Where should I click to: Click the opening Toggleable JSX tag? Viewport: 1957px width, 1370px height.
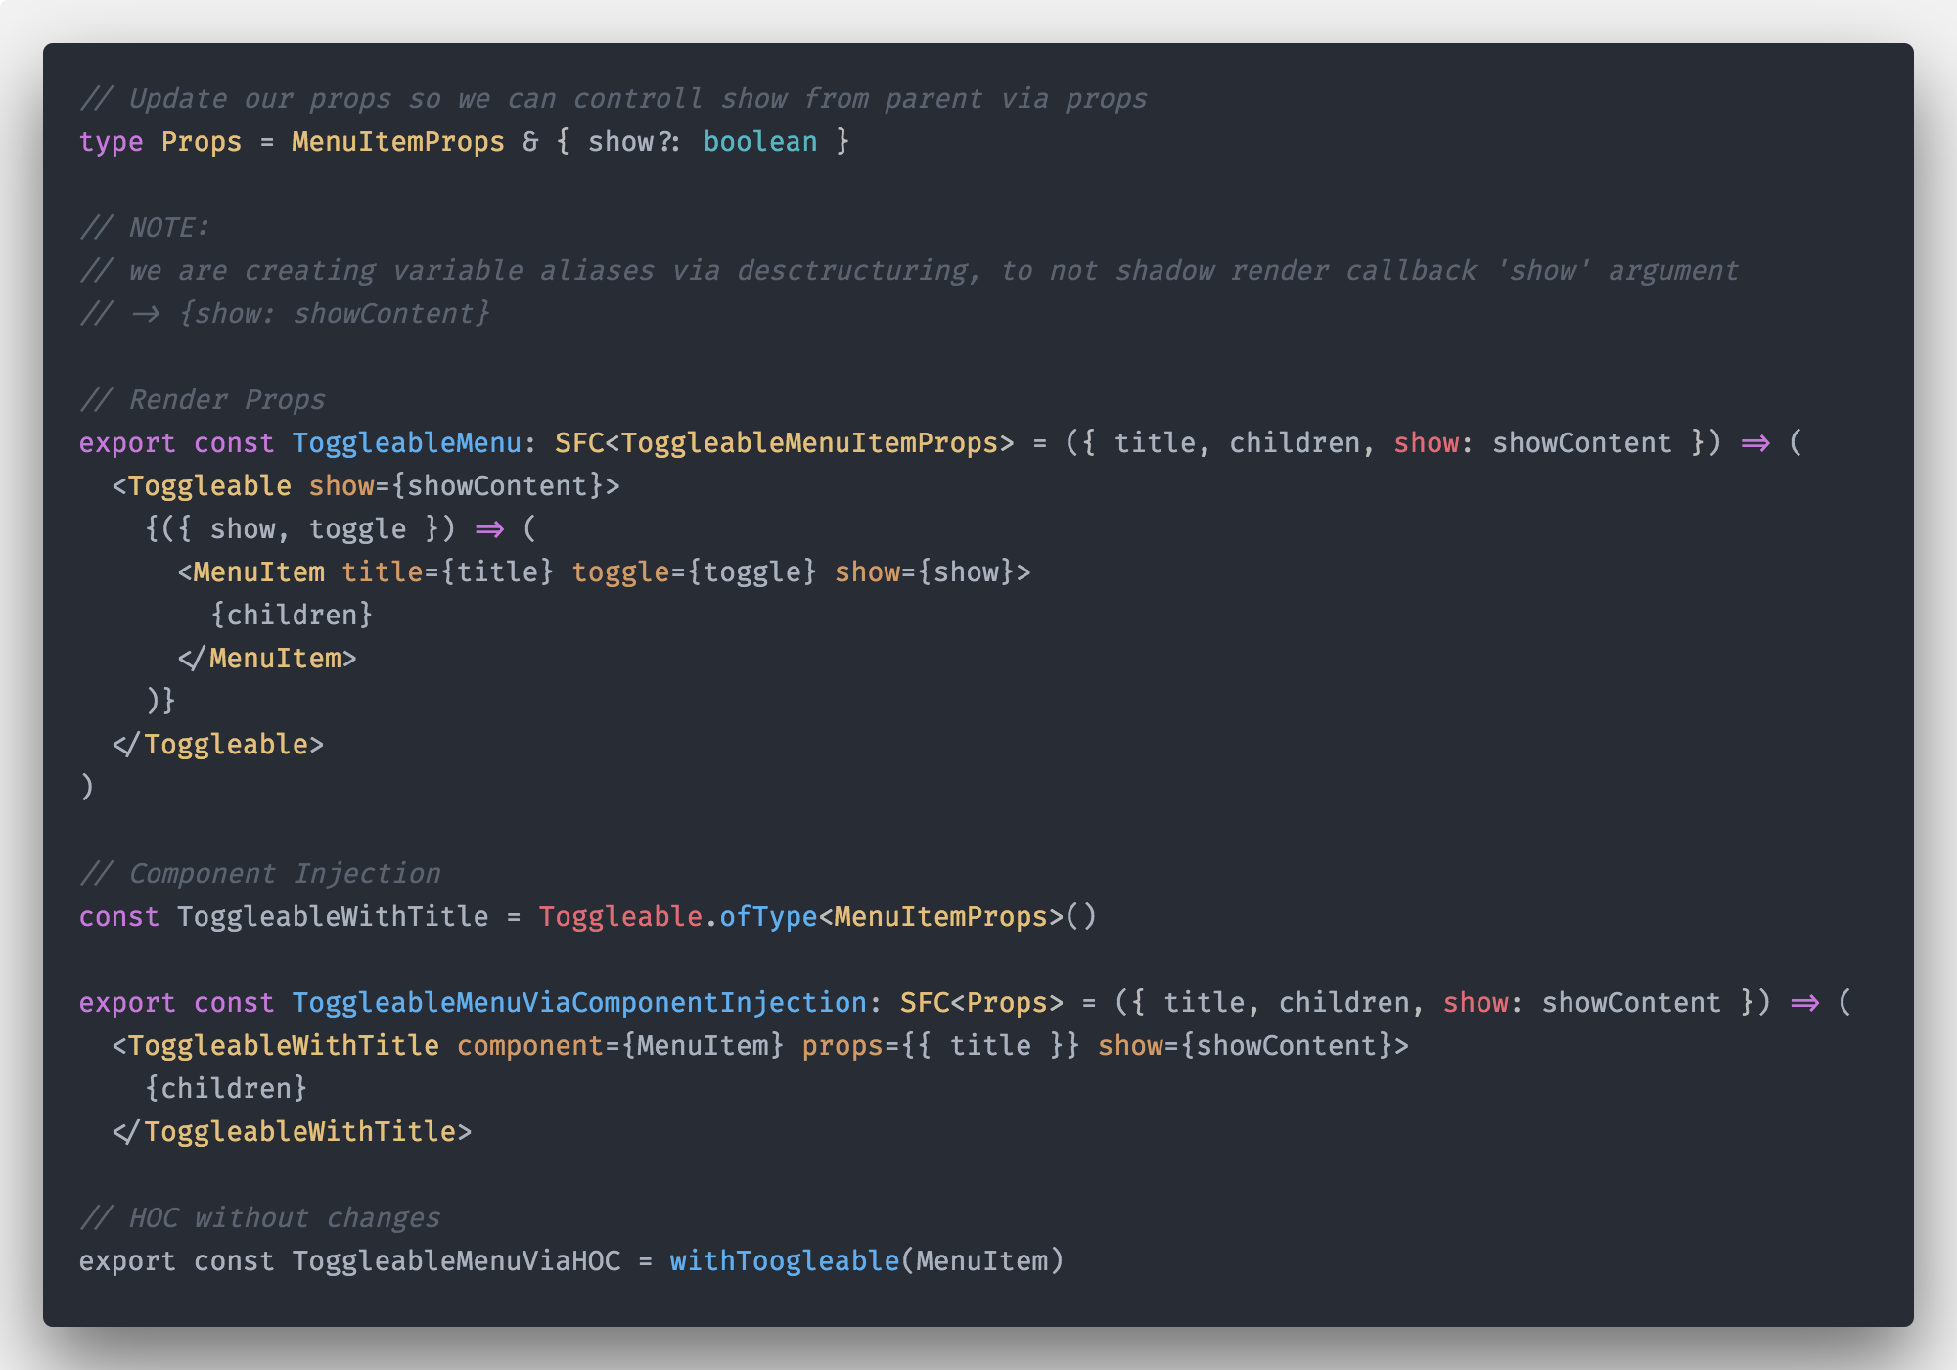point(208,486)
